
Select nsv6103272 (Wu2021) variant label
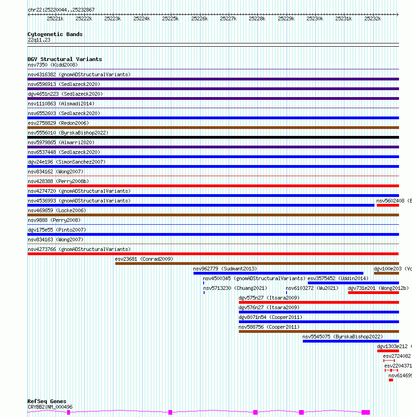click(x=312, y=288)
